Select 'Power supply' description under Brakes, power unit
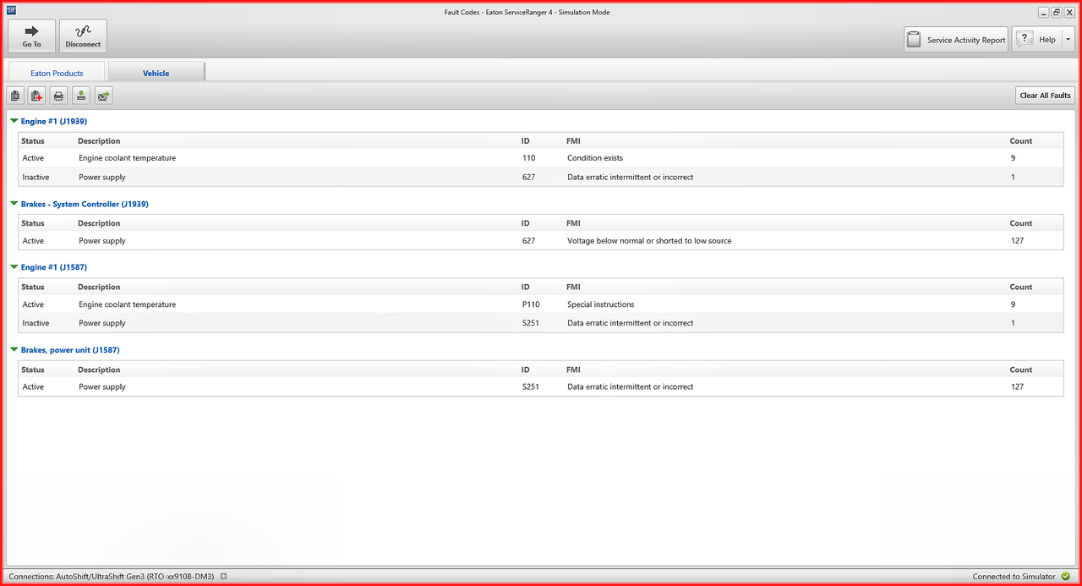This screenshot has width=1082, height=586. pos(102,386)
